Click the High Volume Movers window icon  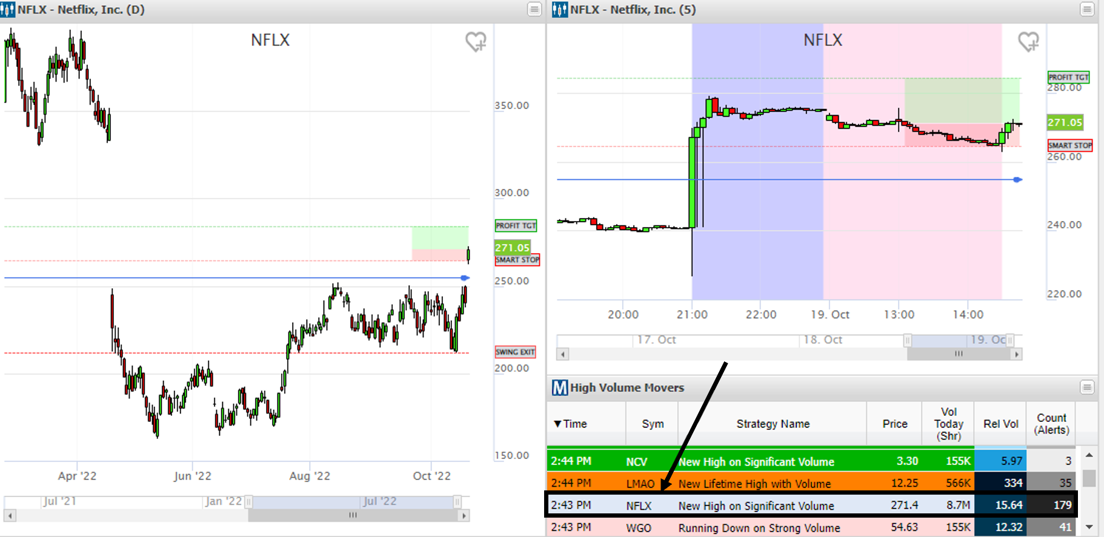click(x=560, y=387)
